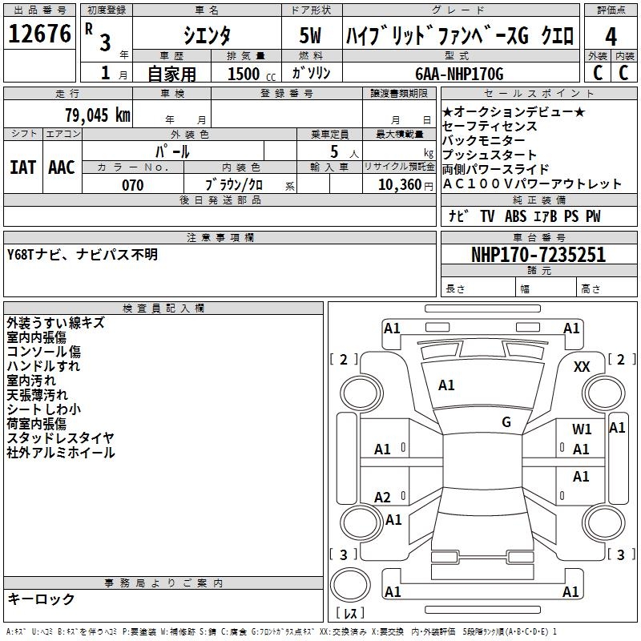Select inspector note 室内内張傷
Screen dimensions: 641x641
tap(36, 337)
